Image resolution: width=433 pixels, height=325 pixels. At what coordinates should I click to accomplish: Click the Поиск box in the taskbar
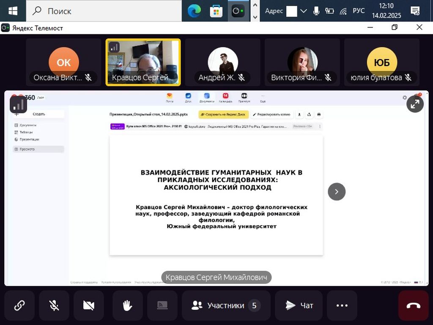(x=104, y=11)
